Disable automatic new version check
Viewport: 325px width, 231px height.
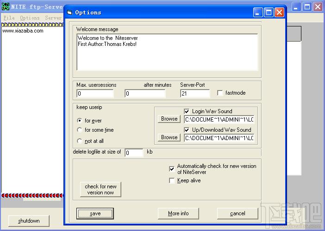coord(172,169)
